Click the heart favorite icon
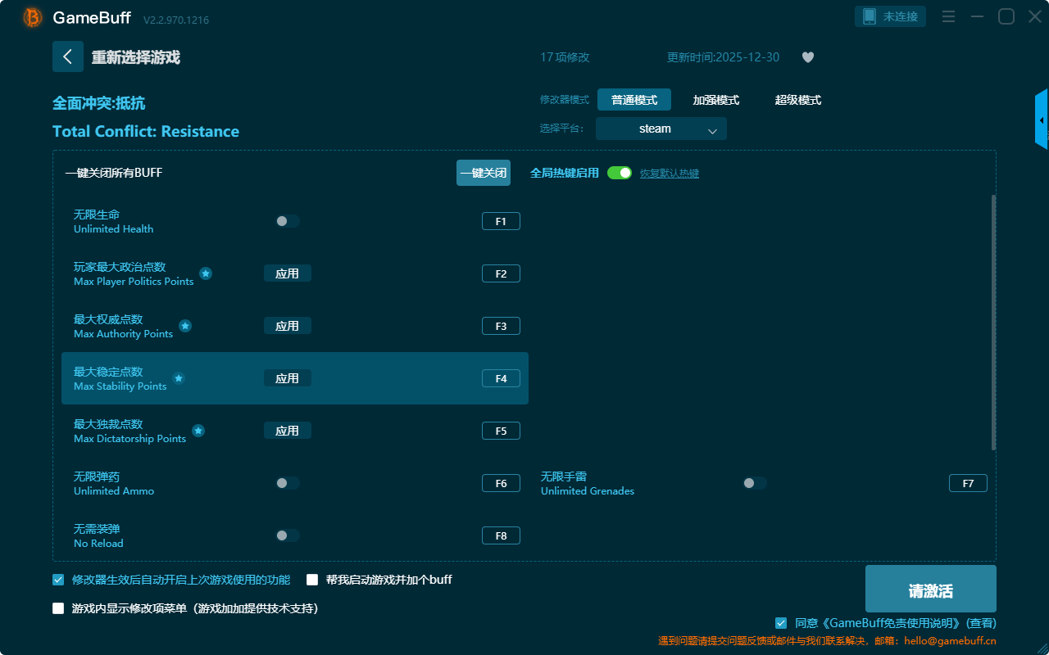This screenshot has height=655, width=1049. [807, 57]
